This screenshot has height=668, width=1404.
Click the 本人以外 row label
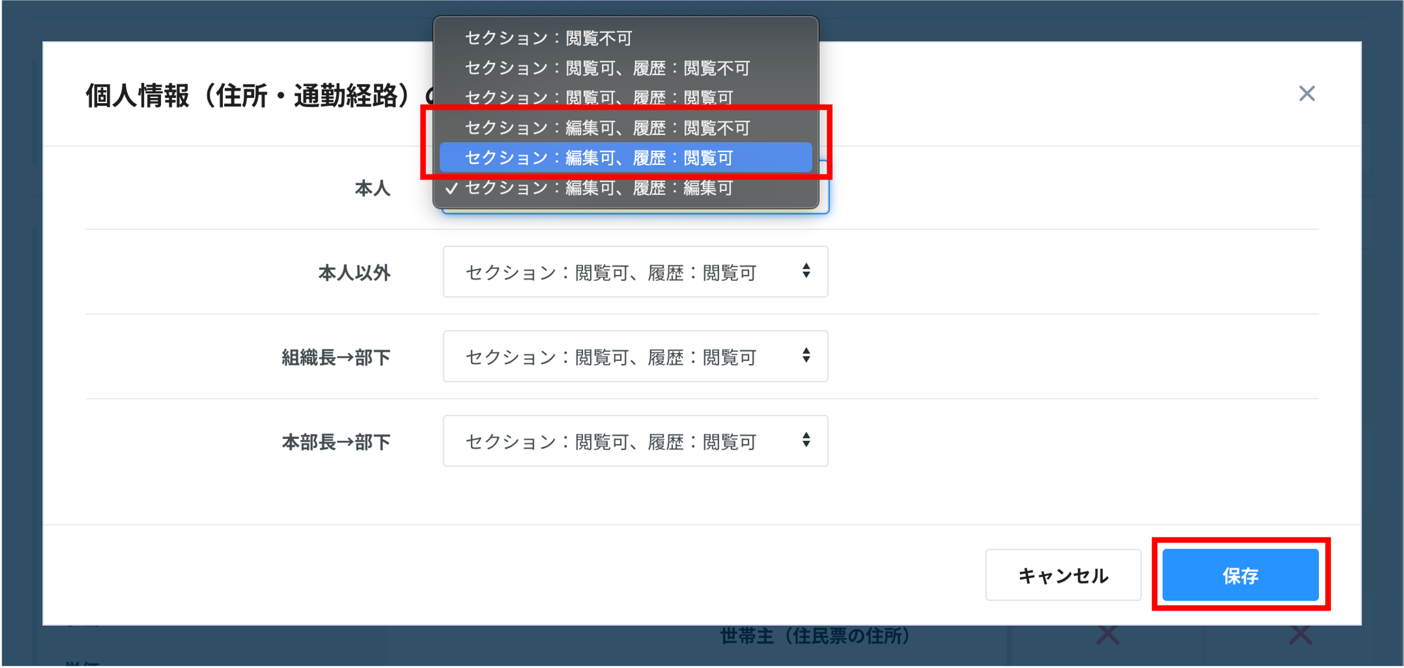click(x=354, y=273)
